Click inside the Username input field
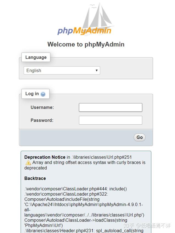The width and height of the screenshot is (175, 233). coord(110,107)
